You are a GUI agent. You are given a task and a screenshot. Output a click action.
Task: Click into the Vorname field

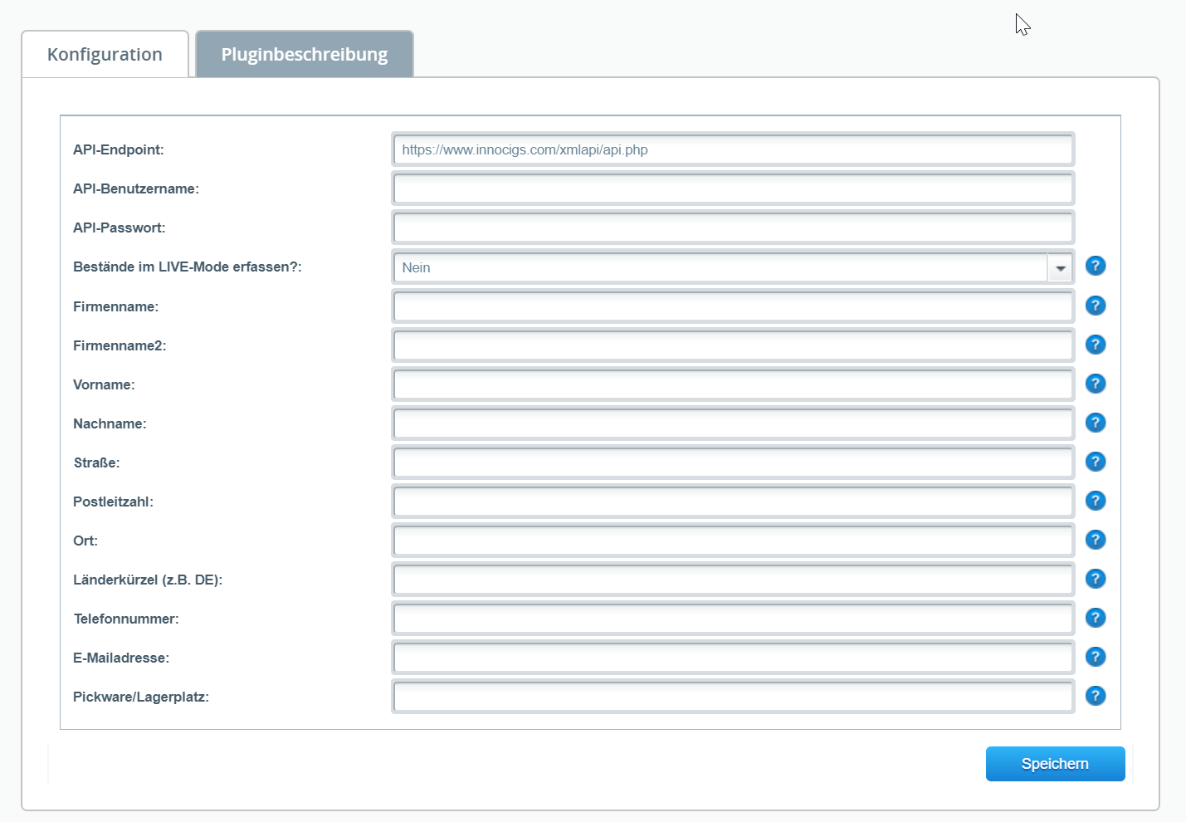[733, 384]
